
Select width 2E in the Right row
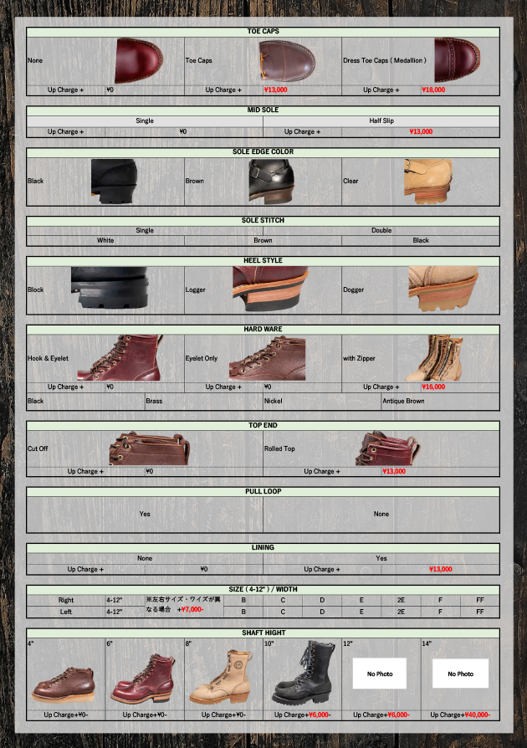(401, 600)
